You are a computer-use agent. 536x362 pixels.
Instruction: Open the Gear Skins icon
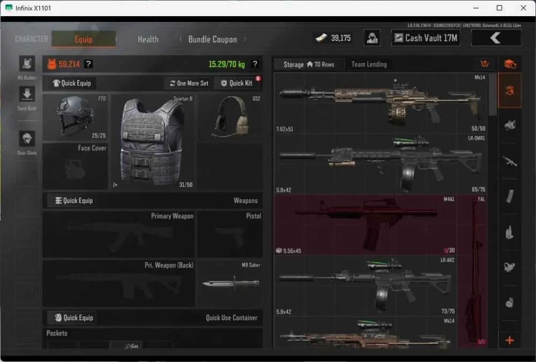[27, 139]
